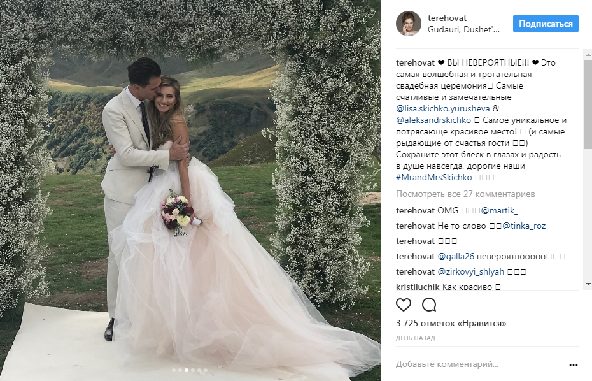
Task: Open the Gudauri location link
Action: point(463,29)
